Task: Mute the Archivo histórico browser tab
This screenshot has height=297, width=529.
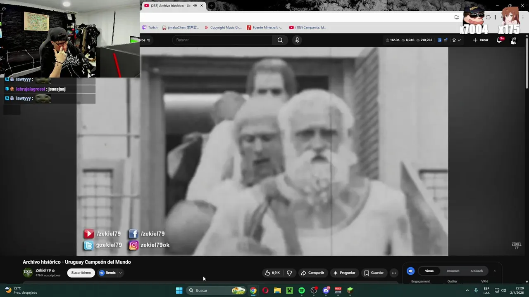Action: (x=195, y=6)
